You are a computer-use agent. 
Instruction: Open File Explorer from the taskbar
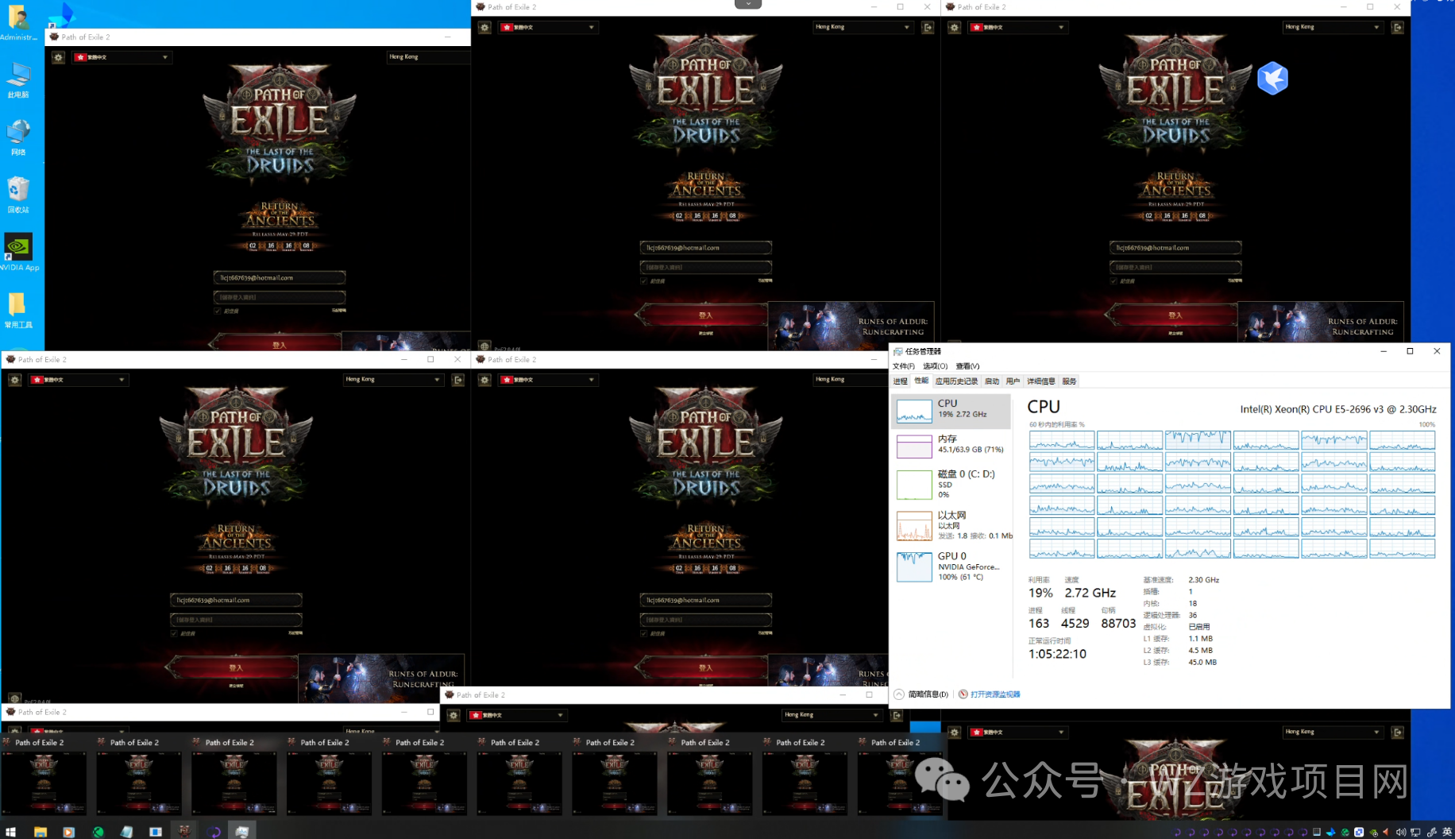(x=40, y=831)
